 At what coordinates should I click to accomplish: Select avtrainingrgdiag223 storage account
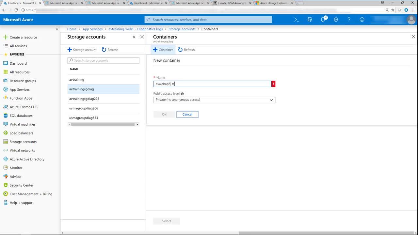pyautogui.click(x=103, y=99)
